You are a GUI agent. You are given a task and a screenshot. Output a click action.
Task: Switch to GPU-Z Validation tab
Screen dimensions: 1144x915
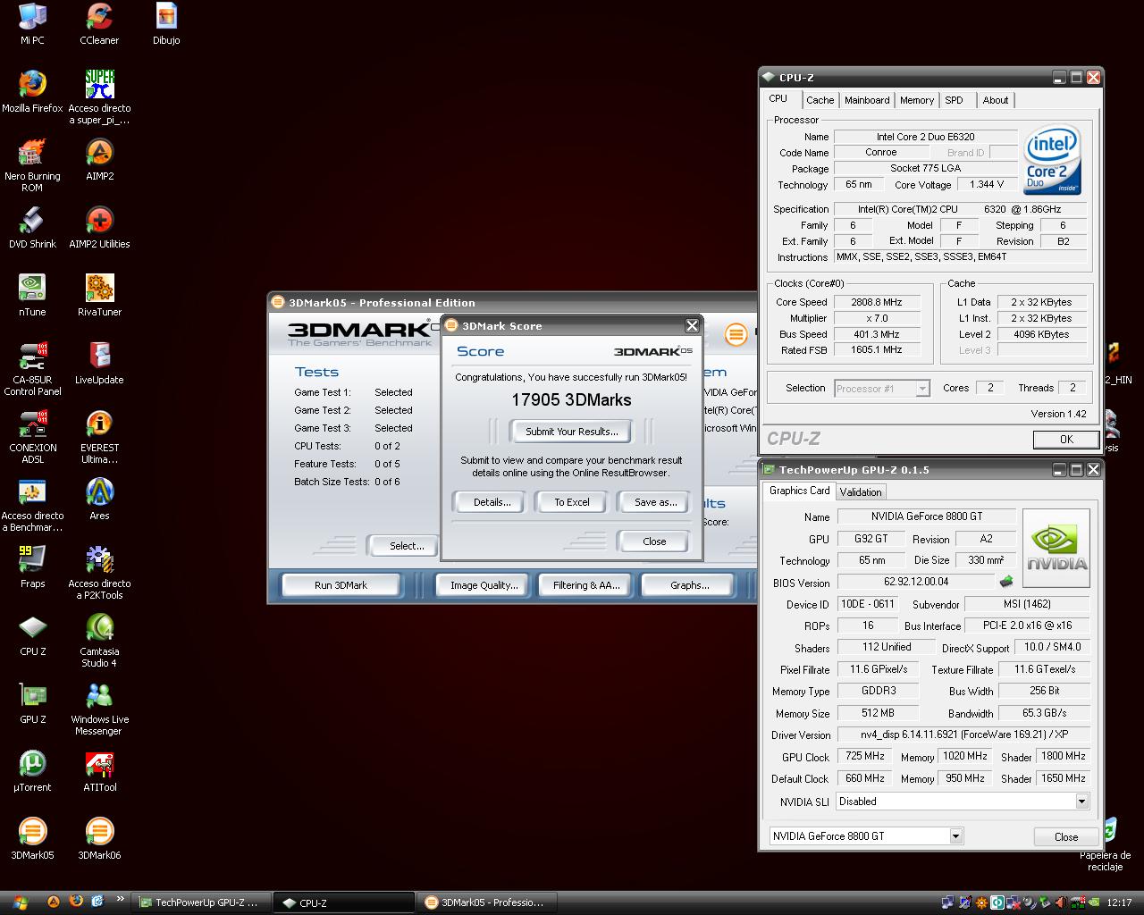861,491
